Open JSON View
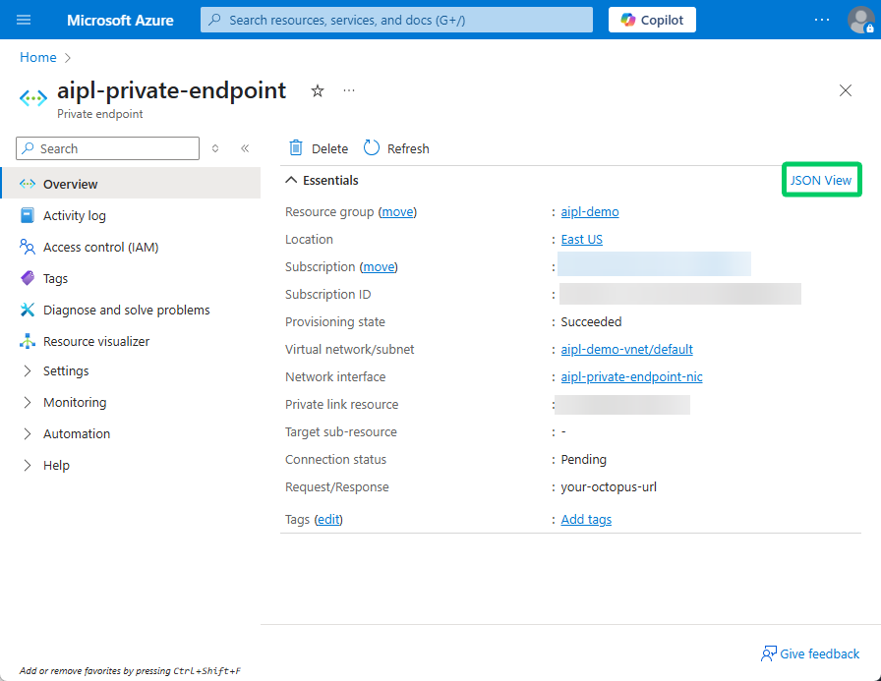Screen dimensions: 881x681 pos(821,180)
